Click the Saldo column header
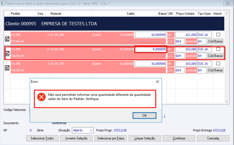 coord(130,13)
